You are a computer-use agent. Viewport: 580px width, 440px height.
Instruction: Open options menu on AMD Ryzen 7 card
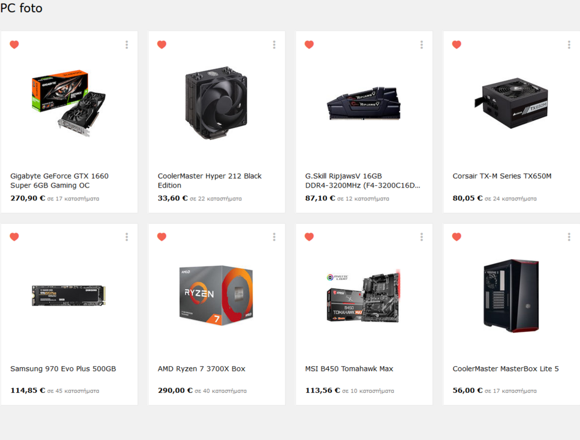274,237
